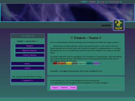Click the sidebar header decorative heart text

coord(28,36)
